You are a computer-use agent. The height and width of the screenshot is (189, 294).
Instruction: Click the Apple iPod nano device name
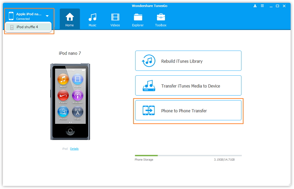(29, 14)
